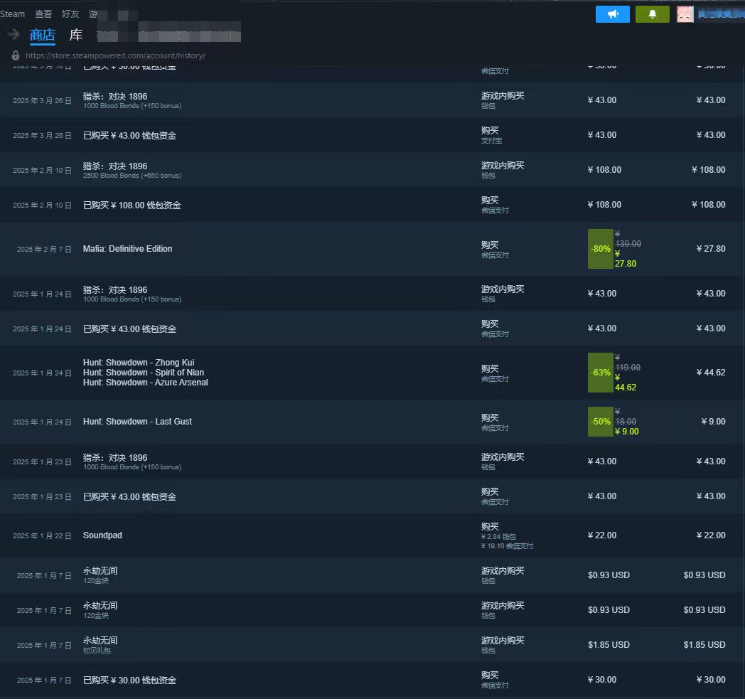Select the ¥ 22.00 Soundpad total
The height and width of the screenshot is (699, 745).
click(711, 535)
